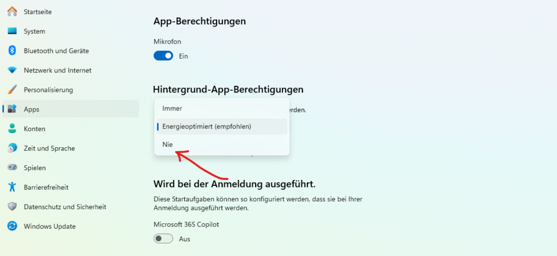
Task: Click the System monitor icon
Action: [x=12, y=32]
